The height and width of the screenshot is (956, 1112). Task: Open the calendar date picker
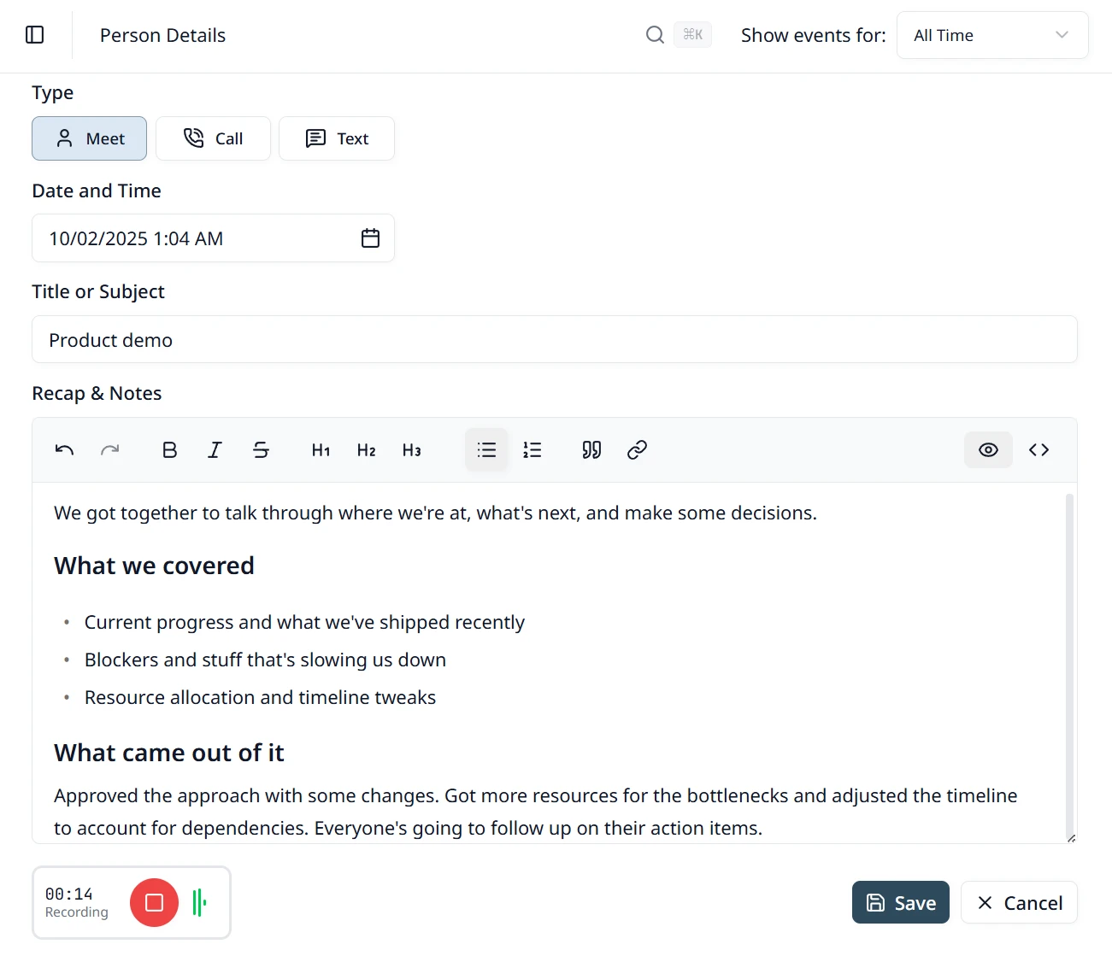[370, 238]
